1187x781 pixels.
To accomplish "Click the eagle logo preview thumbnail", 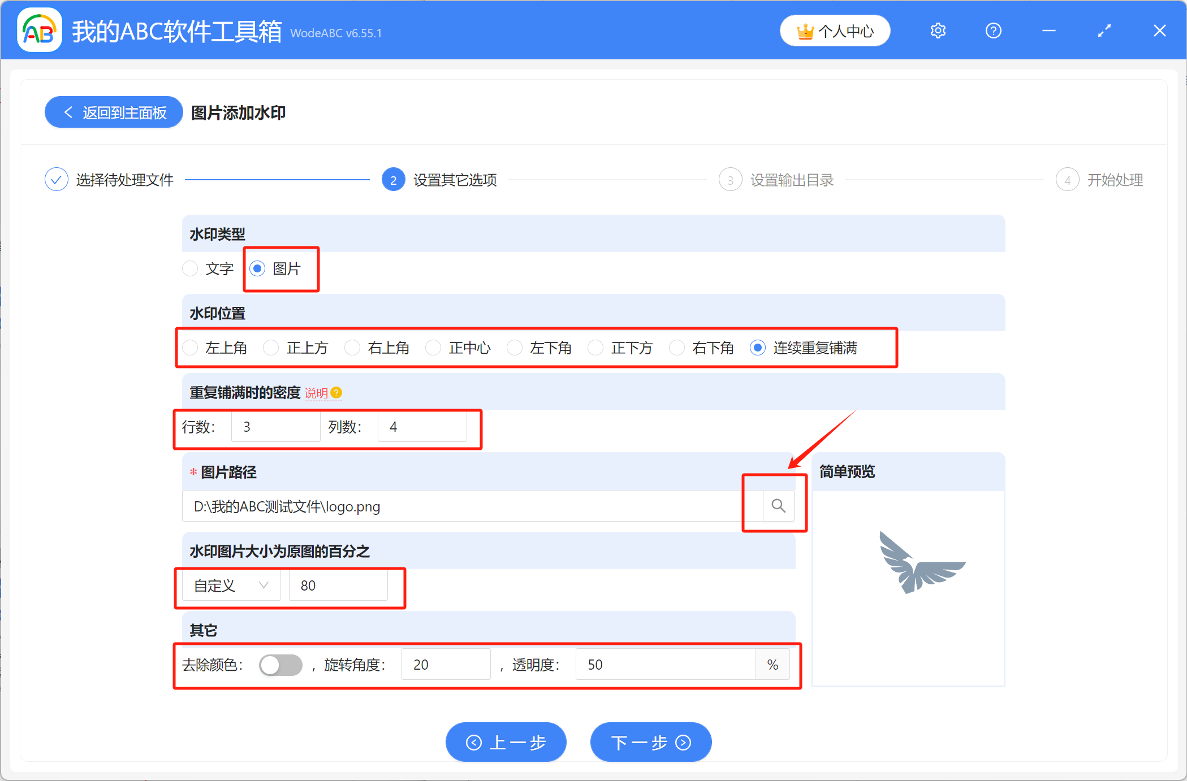I will pyautogui.click(x=921, y=562).
